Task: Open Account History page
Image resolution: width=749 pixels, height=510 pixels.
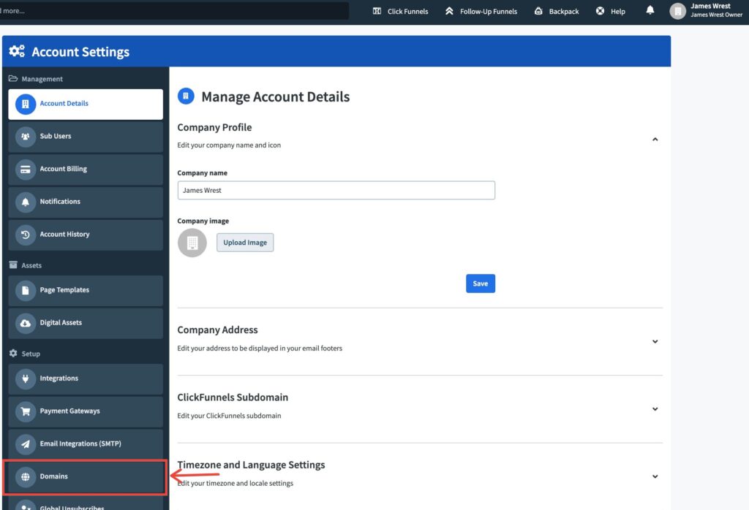Action: tap(86, 235)
